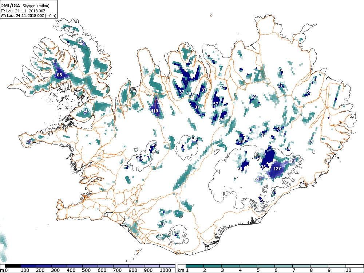Click the 'm' unit label on the left legend

(2, 270)
